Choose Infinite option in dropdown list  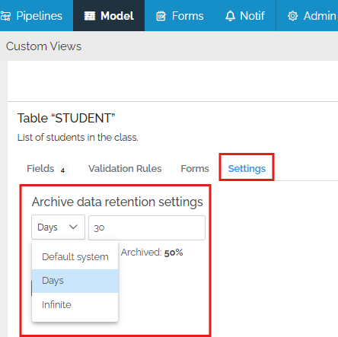(75, 305)
